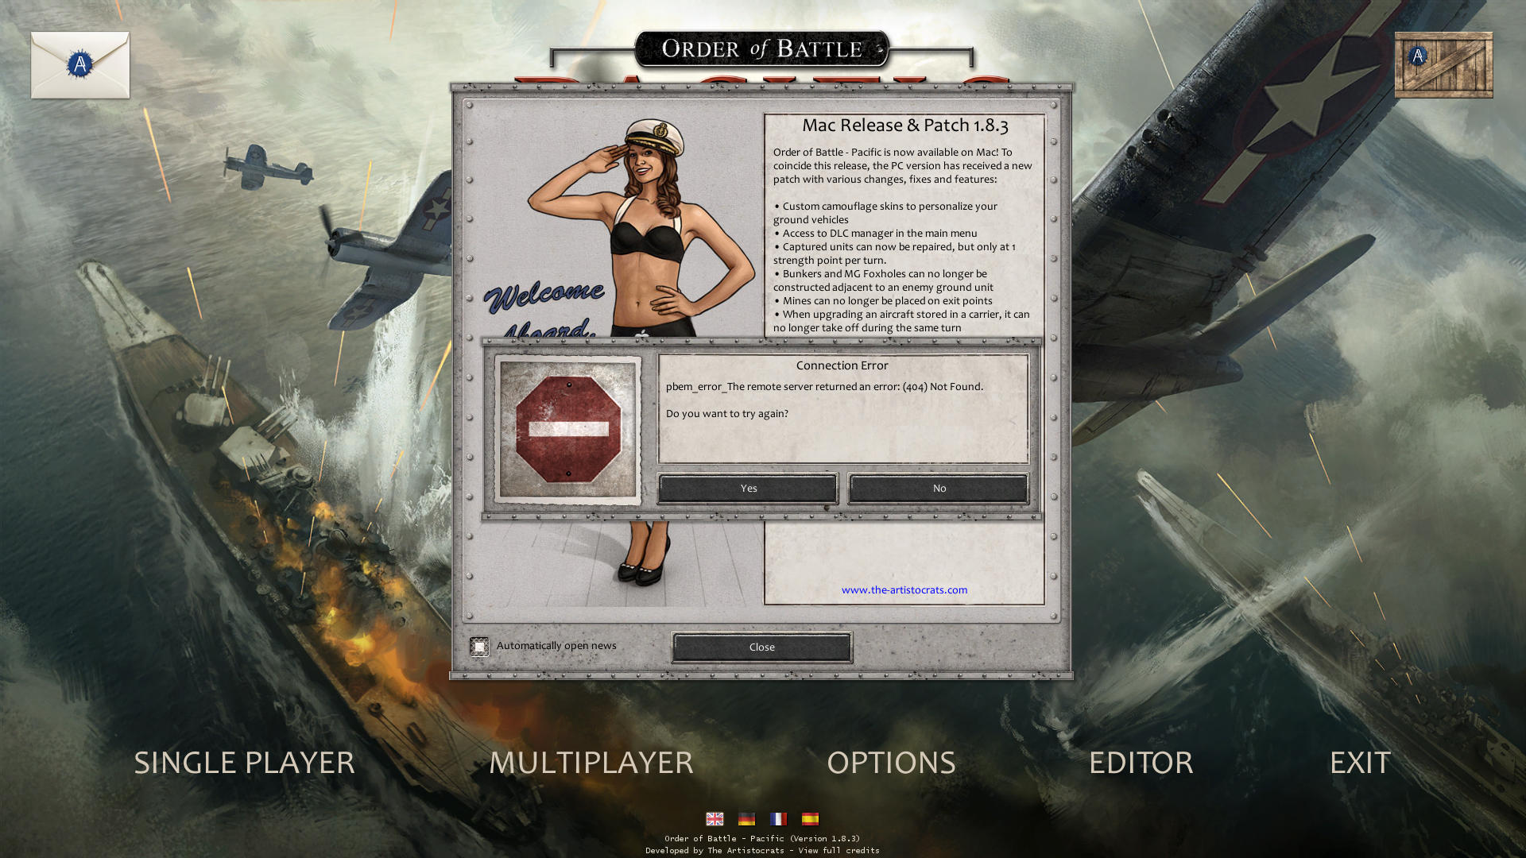Open www.the-artistocrats.com link
Screen dimensions: 1526x858
[904, 589]
